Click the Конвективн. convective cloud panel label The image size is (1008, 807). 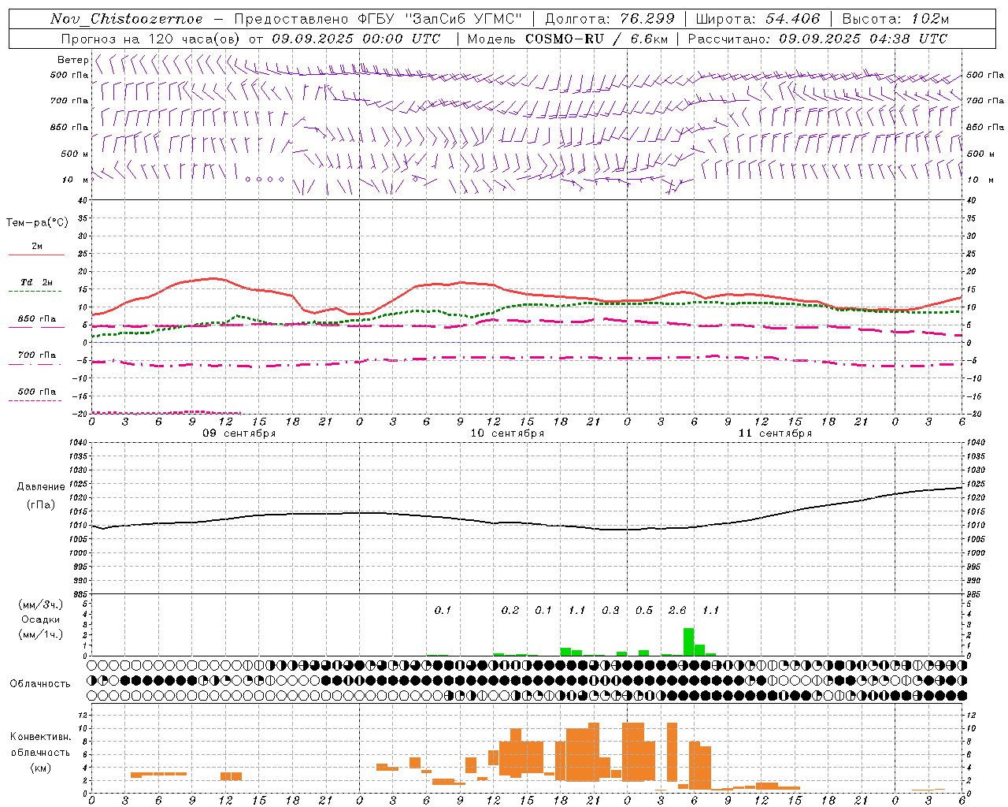[40, 737]
